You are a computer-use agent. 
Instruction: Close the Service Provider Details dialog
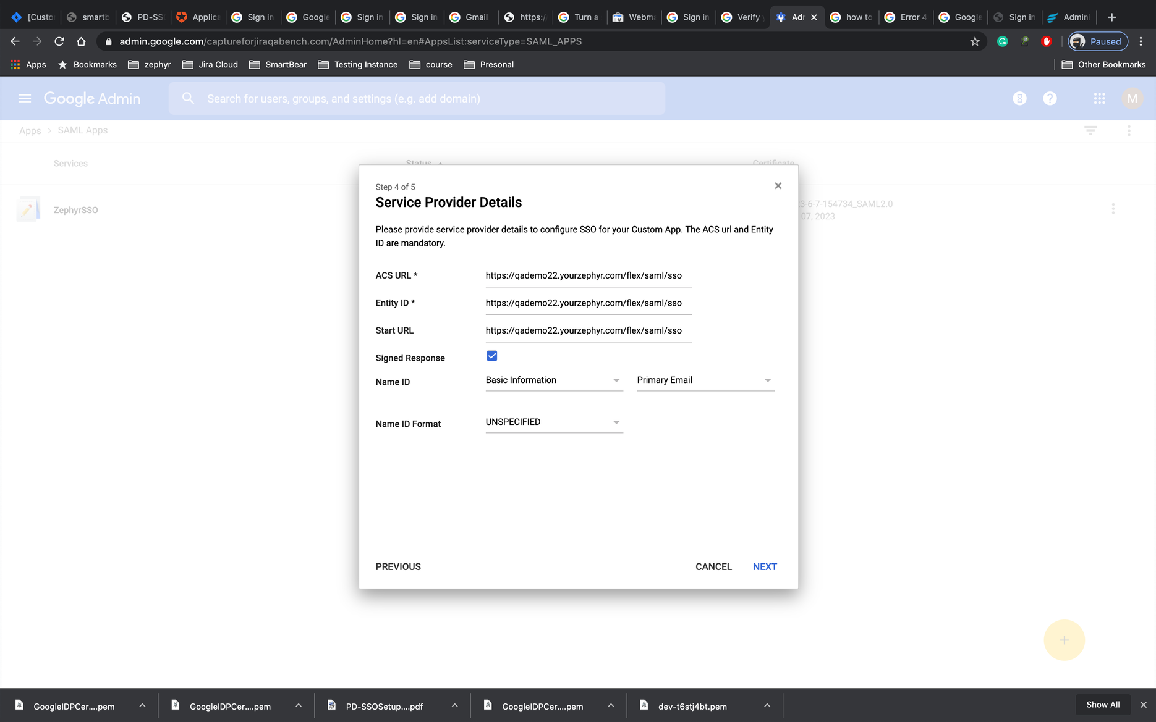(778, 185)
